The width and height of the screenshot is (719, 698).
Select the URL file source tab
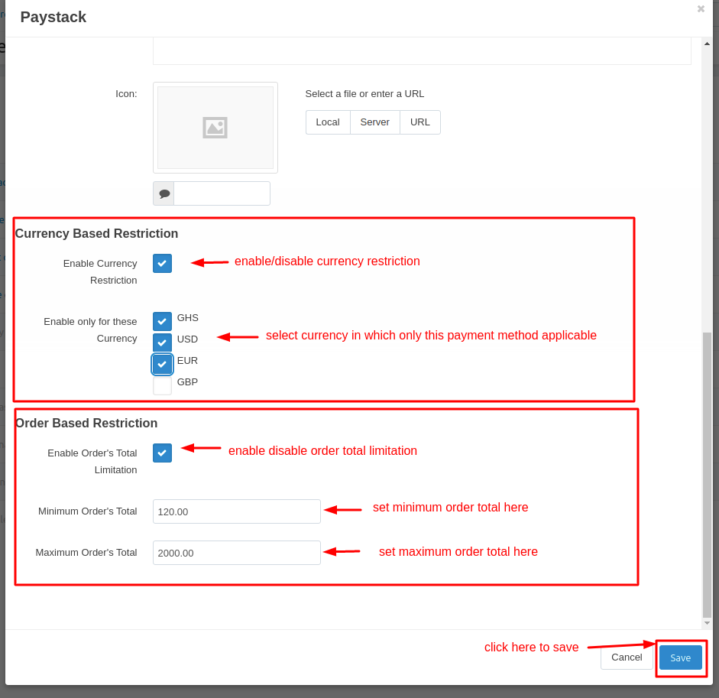tap(419, 122)
